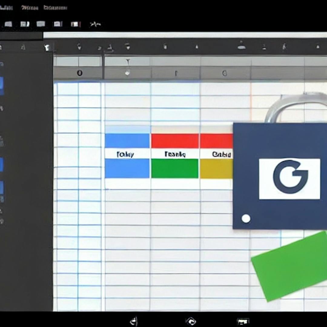
Task: Click the green color swatch cell under Teselq
Action: point(175,169)
